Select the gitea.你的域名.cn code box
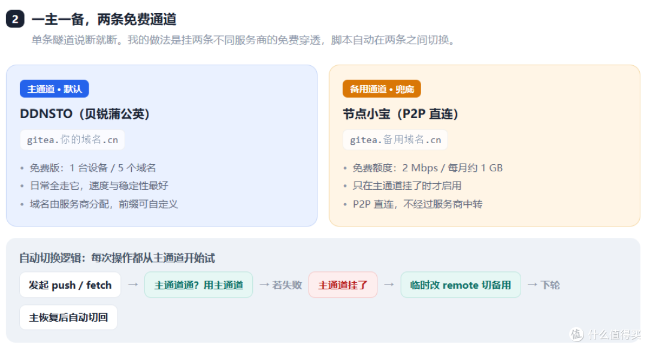 72,140
